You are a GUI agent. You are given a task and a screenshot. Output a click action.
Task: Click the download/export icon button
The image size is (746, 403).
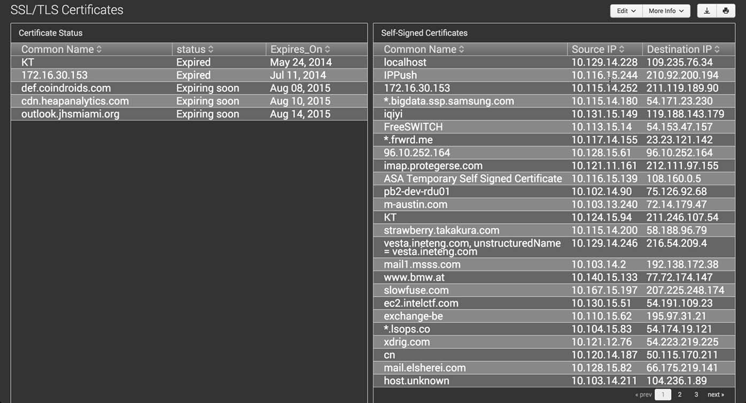click(706, 11)
